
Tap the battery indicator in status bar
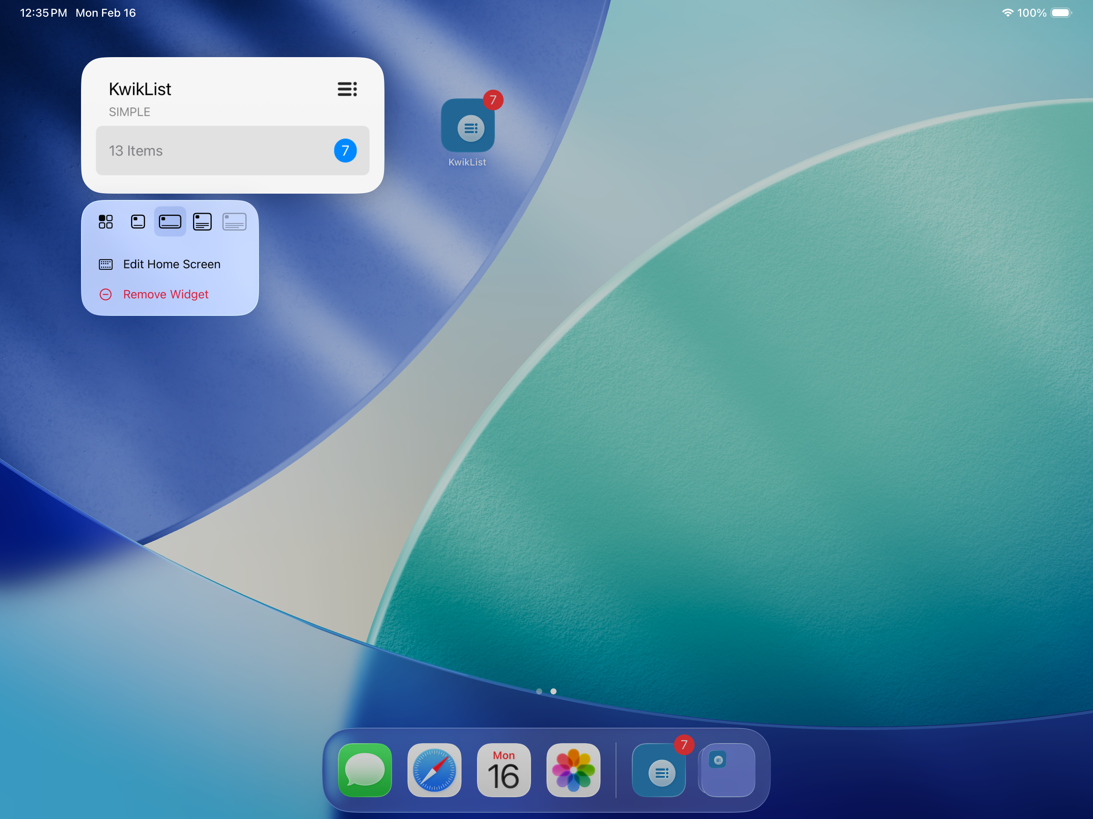click(x=1060, y=13)
